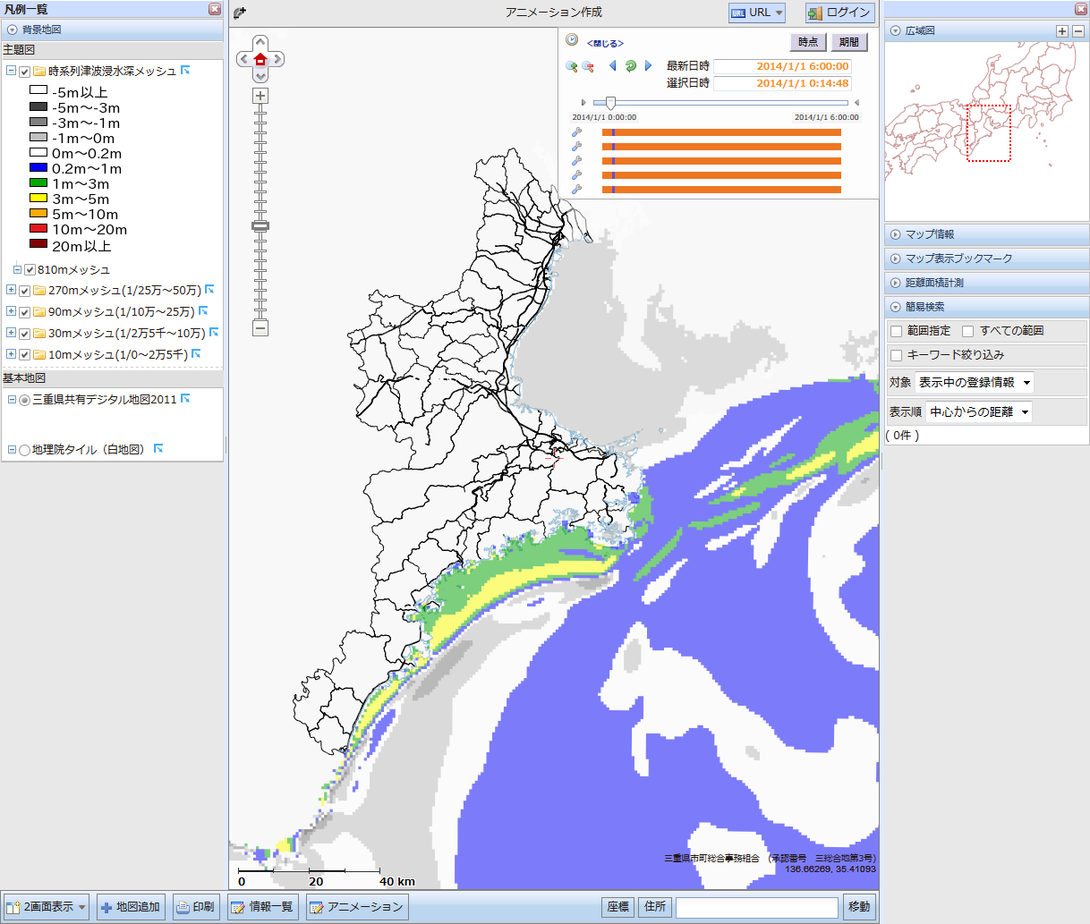Image resolution: width=1090 pixels, height=924 pixels.
Task: Expand the 270mメッシュ tree node
Action: (11, 290)
